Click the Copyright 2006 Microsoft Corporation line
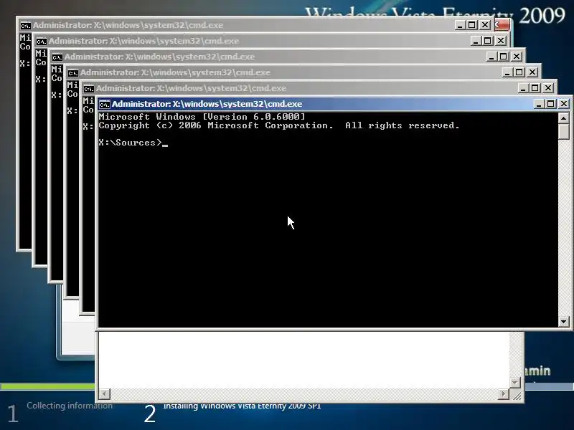 279,125
